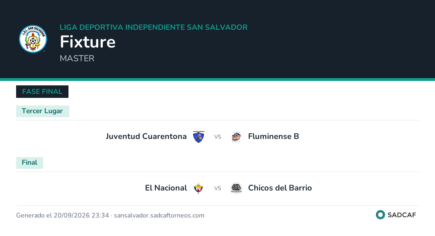
Task: Click the SADCAF brand text
Action: pos(402,215)
